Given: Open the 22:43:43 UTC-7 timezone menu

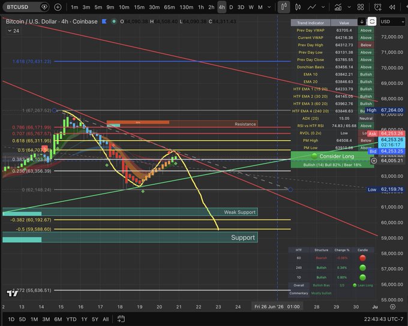Looking at the screenshot, I should (x=383, y=319).
